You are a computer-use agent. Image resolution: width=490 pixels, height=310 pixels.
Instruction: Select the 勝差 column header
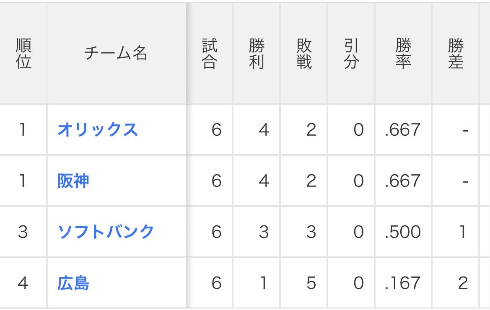click(x=455, y=54)
